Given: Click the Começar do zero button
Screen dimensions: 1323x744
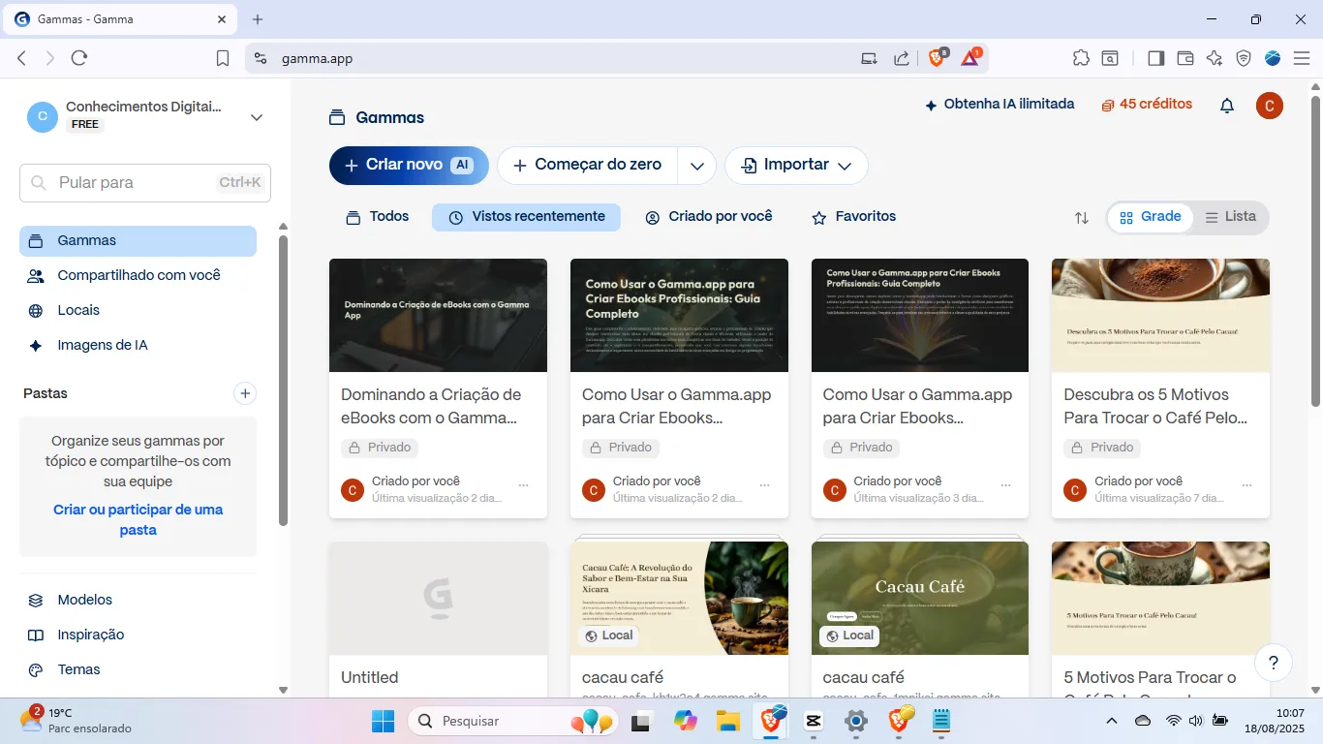Looking at the screenshot, I should pos(587,166).
